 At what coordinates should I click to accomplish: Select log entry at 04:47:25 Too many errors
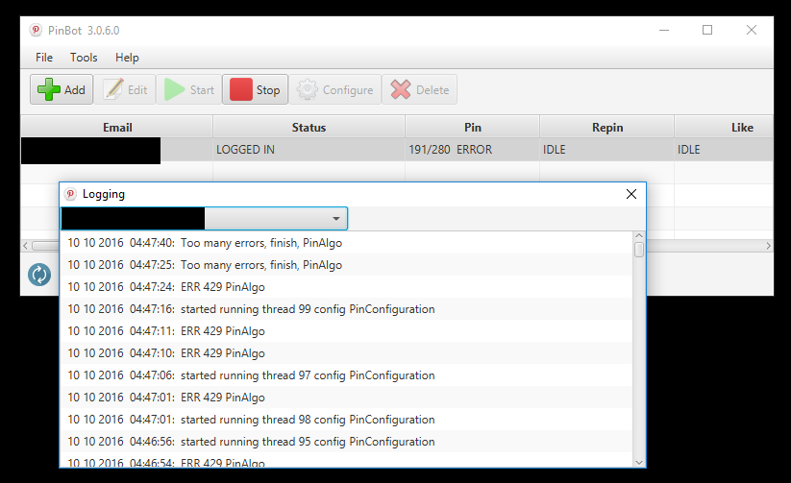(x=346, y=265)
